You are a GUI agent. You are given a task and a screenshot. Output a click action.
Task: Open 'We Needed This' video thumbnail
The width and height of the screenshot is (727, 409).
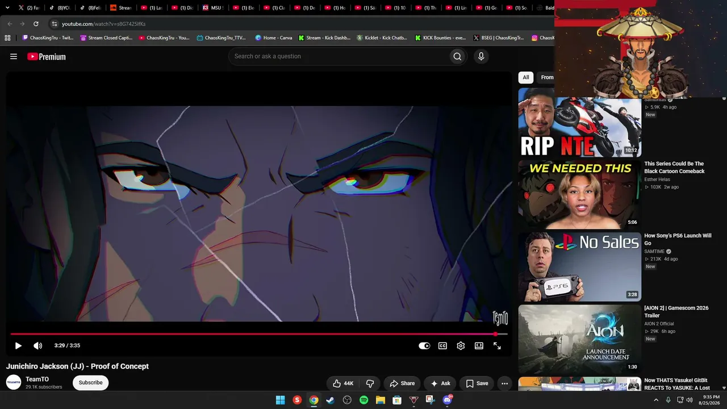coord(580,194)
